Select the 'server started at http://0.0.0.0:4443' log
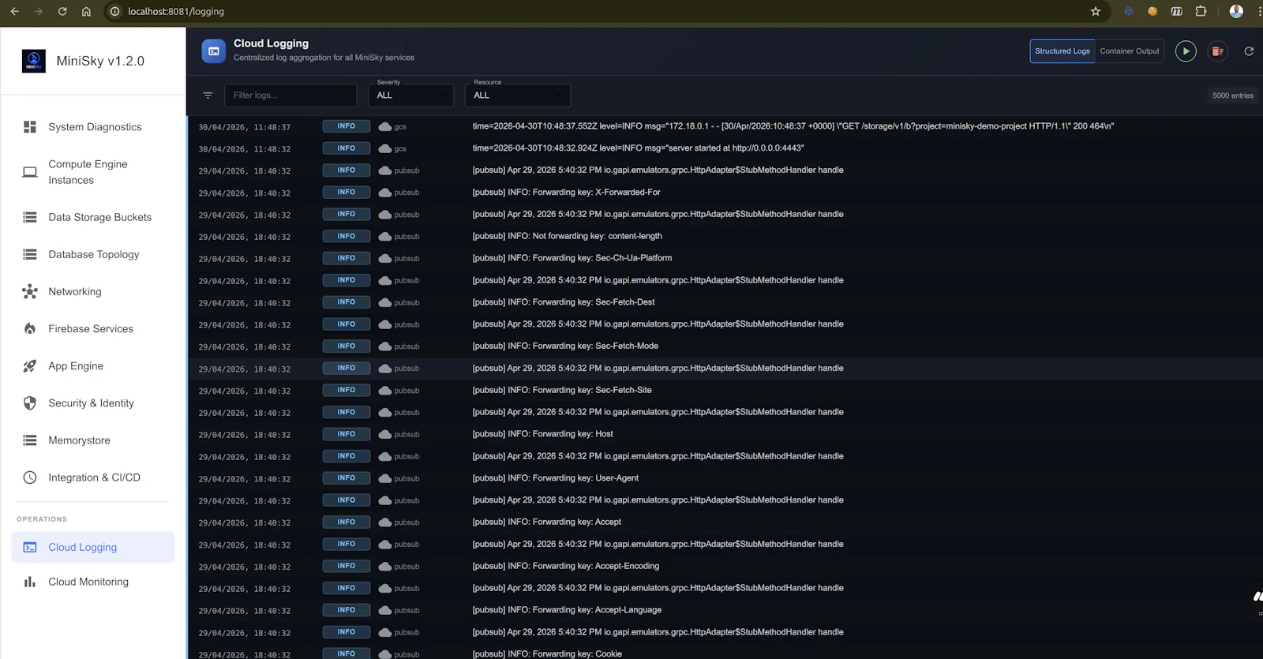This screenshot has height=659, width=1263. point(638,148)
